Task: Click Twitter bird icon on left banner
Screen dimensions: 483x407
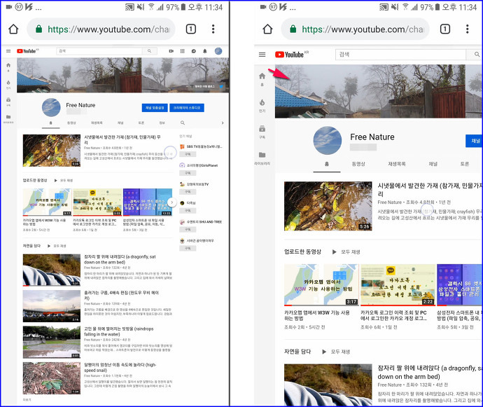Action: [221, 87]
